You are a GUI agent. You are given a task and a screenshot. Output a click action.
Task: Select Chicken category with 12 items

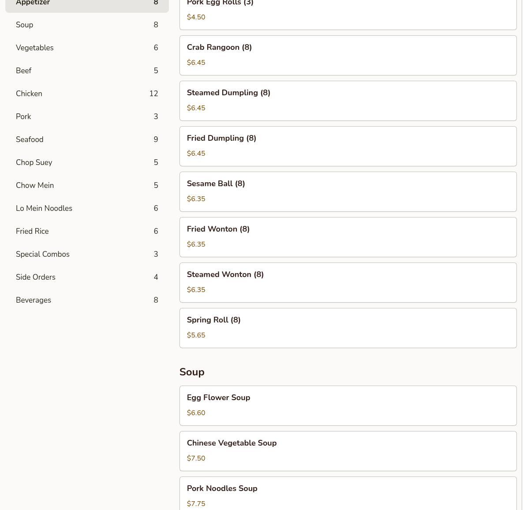tap(87, 94)
